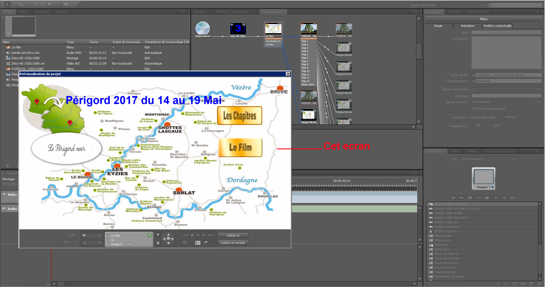Toggle the Boutons routage auto checkbox
Image resolution: width=545 pixels, height=287 pixels.
pos(473,109)
